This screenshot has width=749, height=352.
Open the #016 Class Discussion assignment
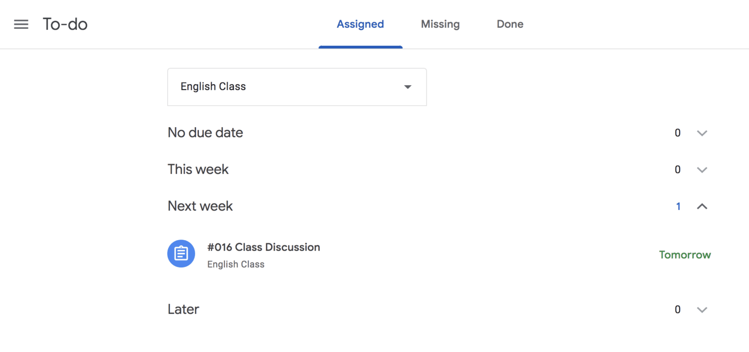click(264, 247)
